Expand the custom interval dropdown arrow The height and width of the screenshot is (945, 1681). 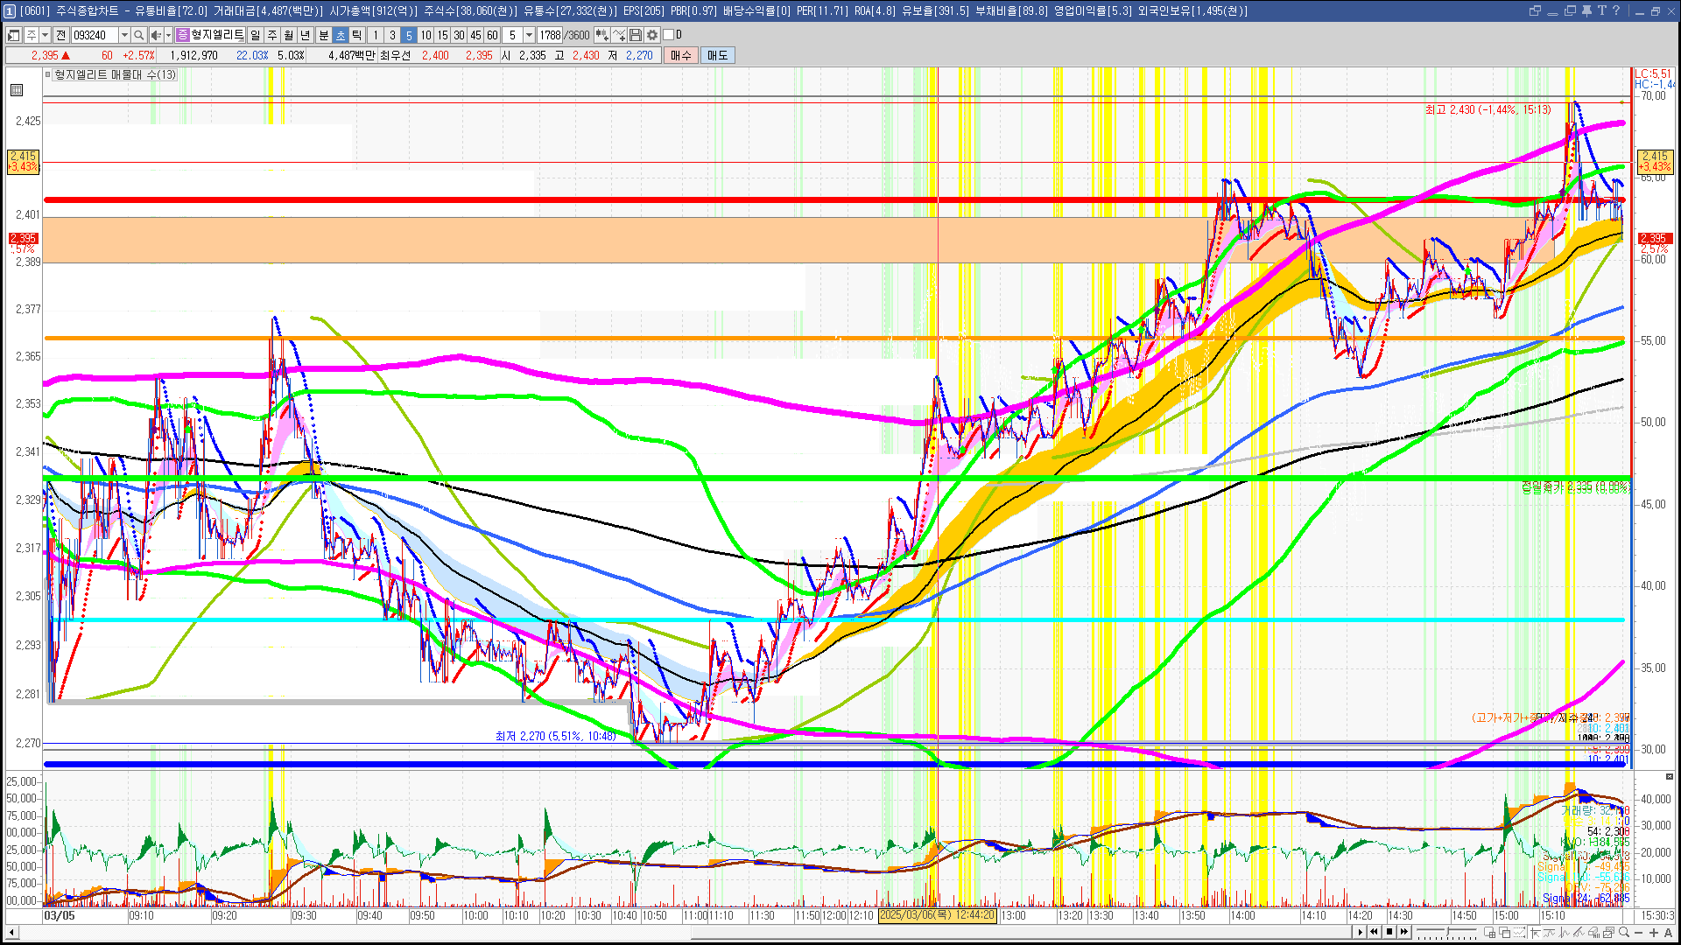[529, 35]
